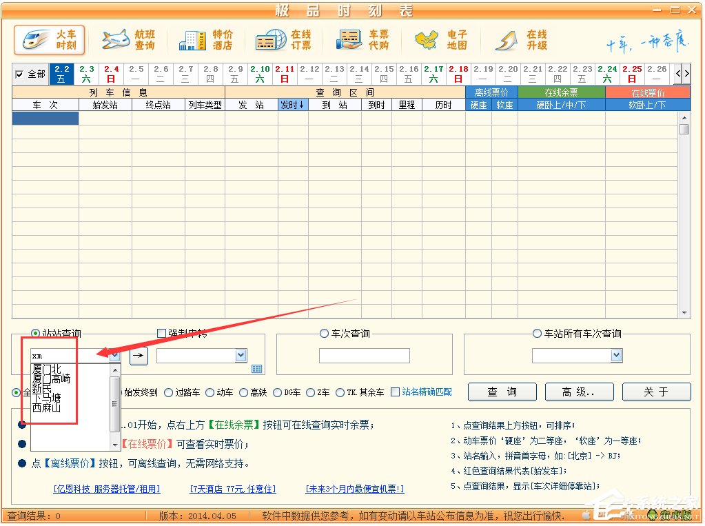Select the 站站查询 radio button
Viewport: 705px width, 526px height.
pyautogui.click(x=35, y=334)
